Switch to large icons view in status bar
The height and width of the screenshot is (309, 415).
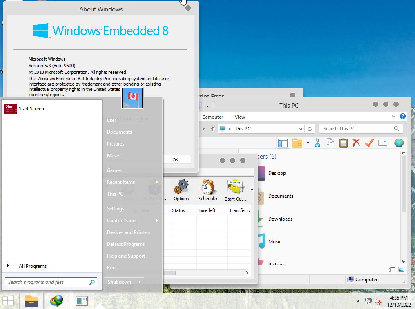click(x=401, y=269)
